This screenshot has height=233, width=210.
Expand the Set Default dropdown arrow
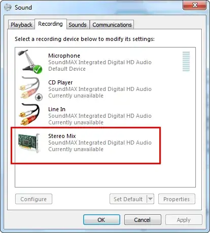150,199
